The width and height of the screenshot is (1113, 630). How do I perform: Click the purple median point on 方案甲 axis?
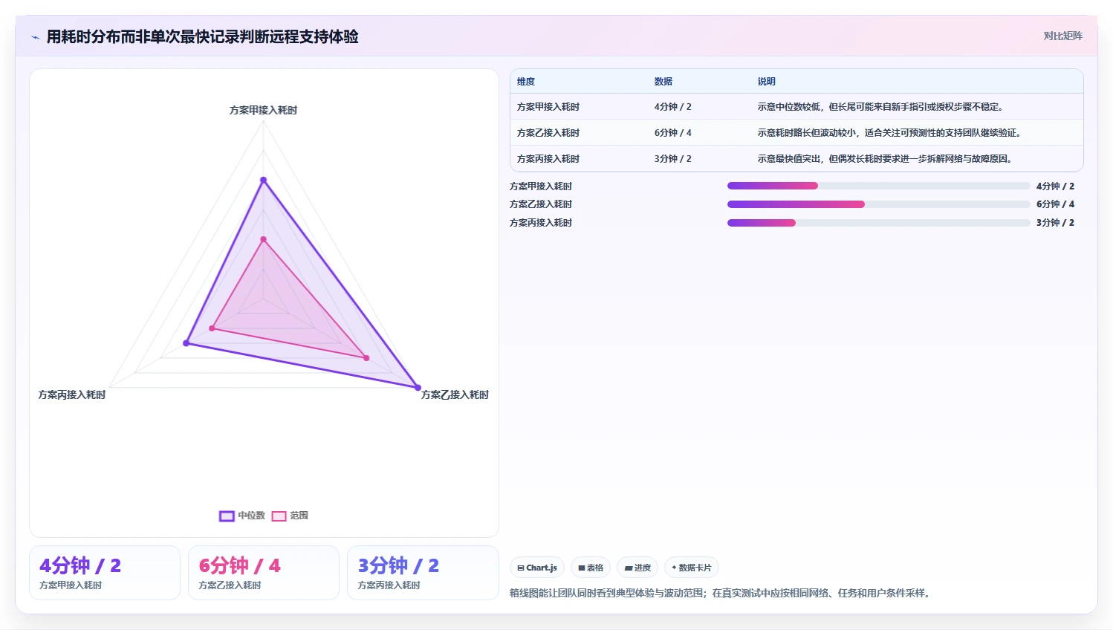coord(263,180)
